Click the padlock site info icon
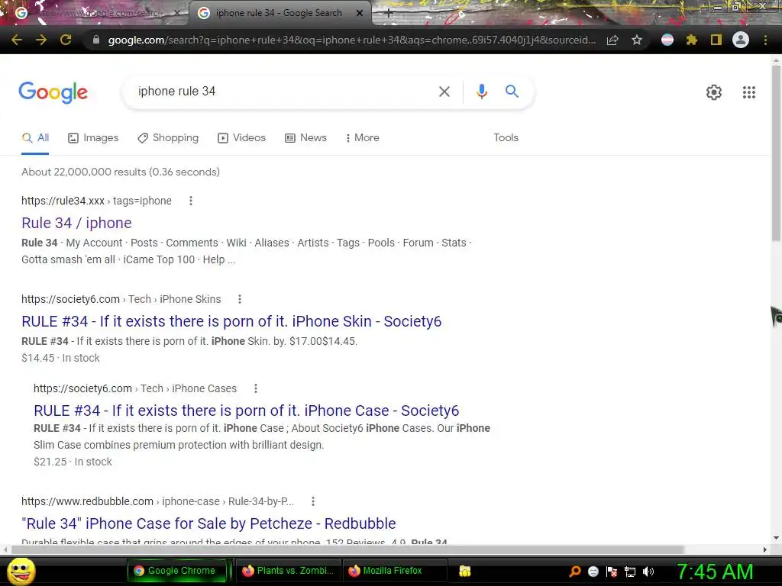Viewport: 782px width, 586px height. tap(96, 40)
